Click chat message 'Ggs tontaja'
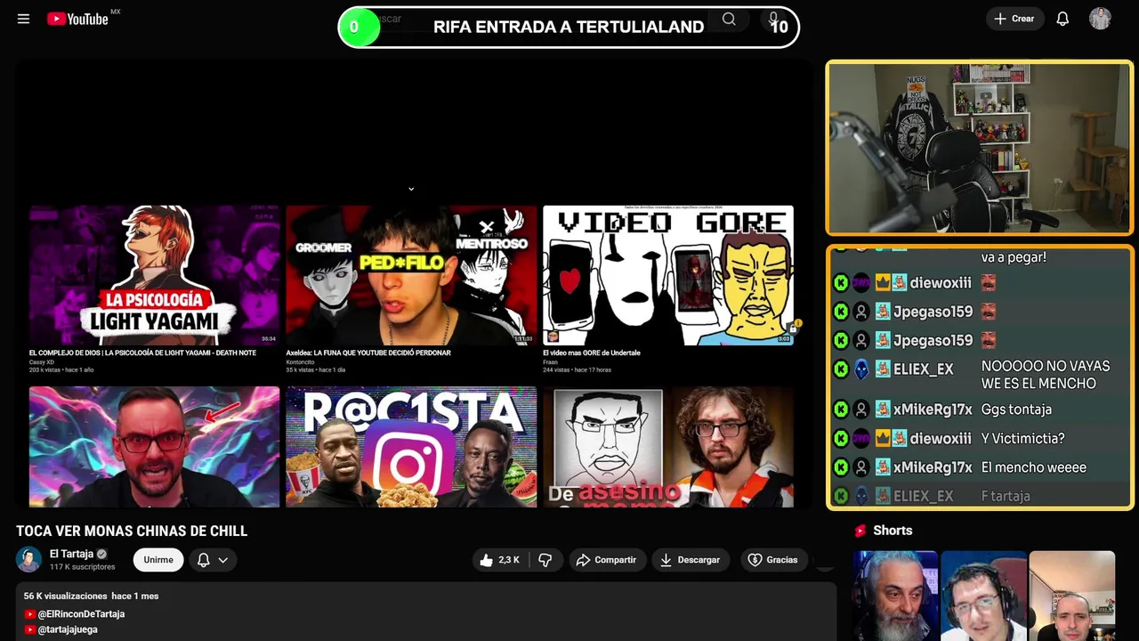This screenshot has width=1139, height=641. 1016,410
